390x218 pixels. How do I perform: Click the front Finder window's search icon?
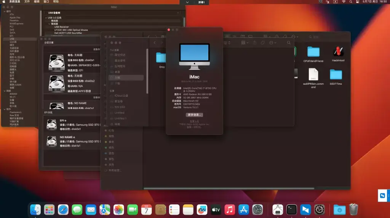coord(289,43)
